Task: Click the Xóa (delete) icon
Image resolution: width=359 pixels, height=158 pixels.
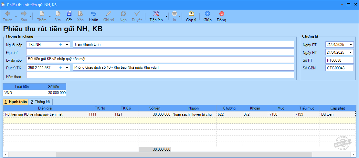Action: (x=80, y=13)
